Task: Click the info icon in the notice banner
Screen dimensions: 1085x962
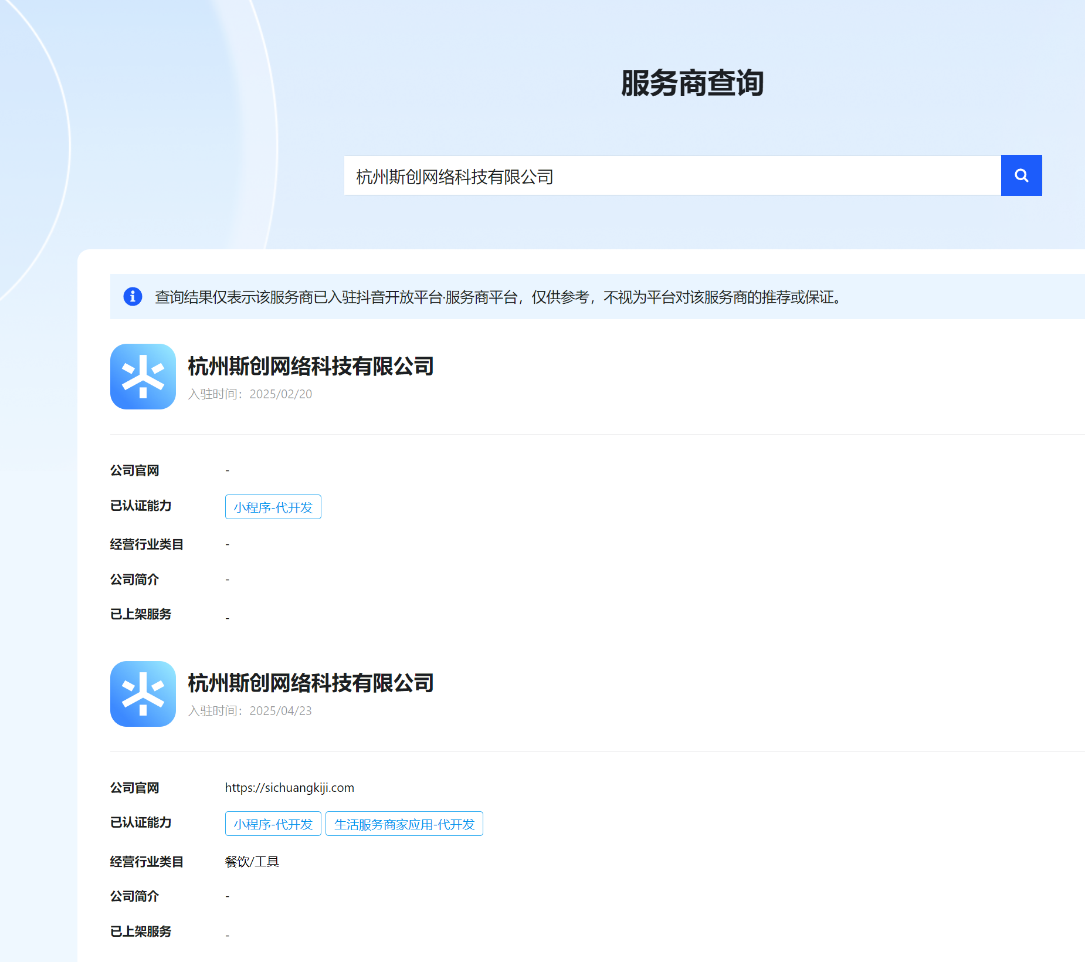Action: [x=133, y=297]
